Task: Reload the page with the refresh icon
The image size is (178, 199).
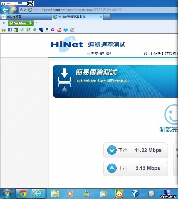Action: [x=21, y=10]
